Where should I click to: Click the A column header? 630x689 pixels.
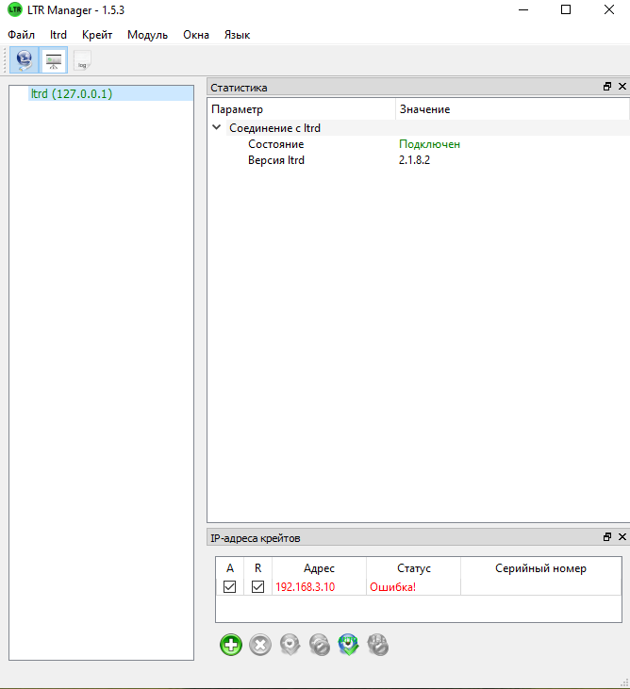point(230,568)
